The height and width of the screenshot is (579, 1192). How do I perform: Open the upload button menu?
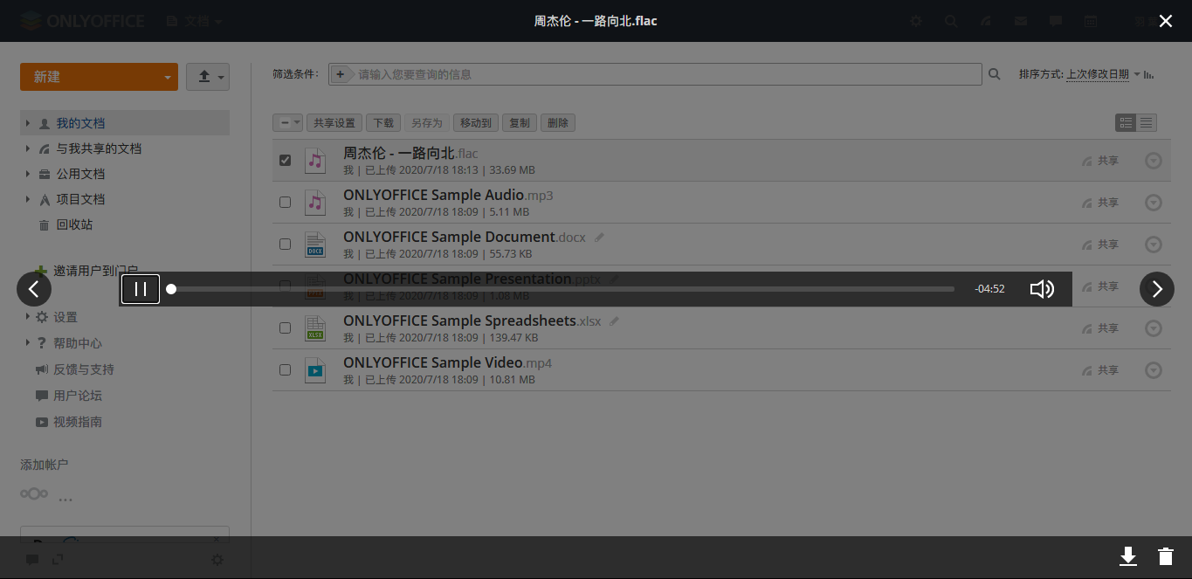click(x=208, y=77)
